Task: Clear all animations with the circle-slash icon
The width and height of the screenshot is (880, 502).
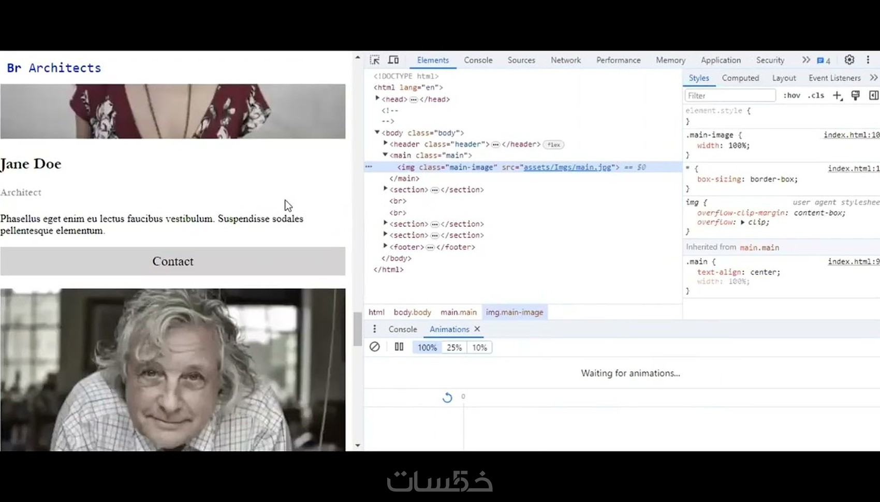Action: [375, 347]
